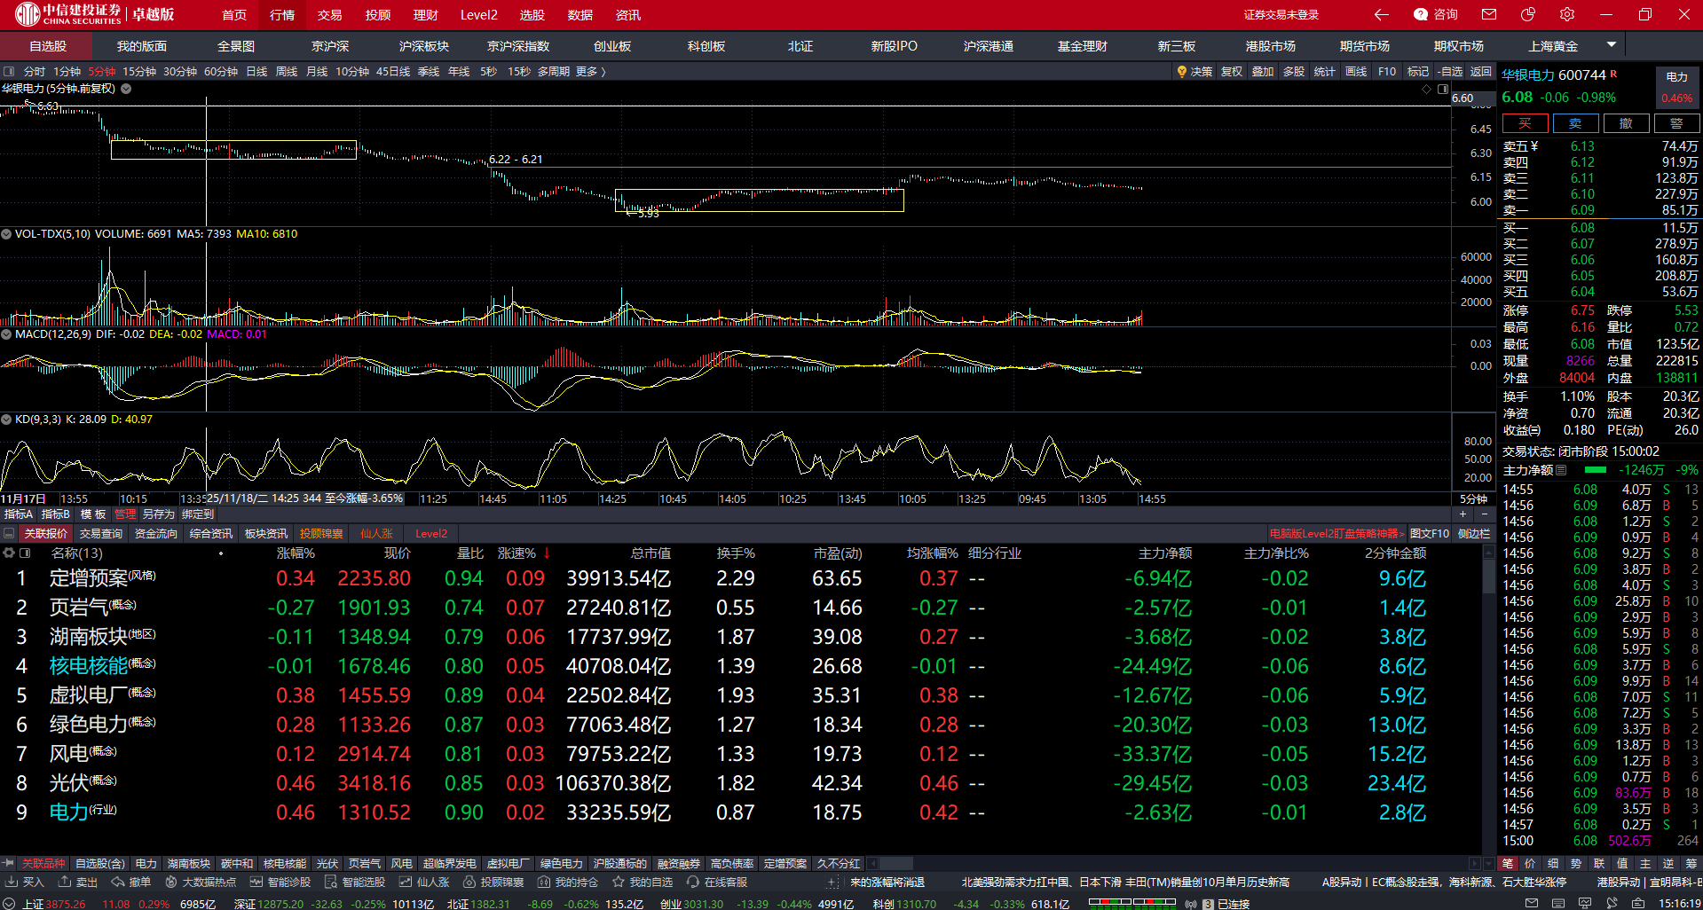
Task: Click the quote list vertical scrollbar
Action: 1488,577
